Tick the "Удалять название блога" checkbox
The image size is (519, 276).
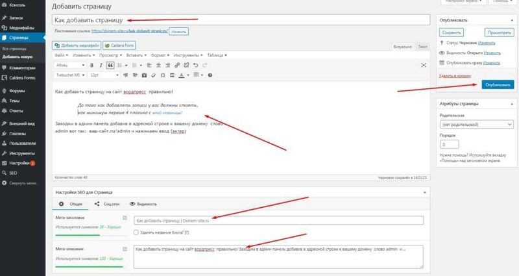136,232
